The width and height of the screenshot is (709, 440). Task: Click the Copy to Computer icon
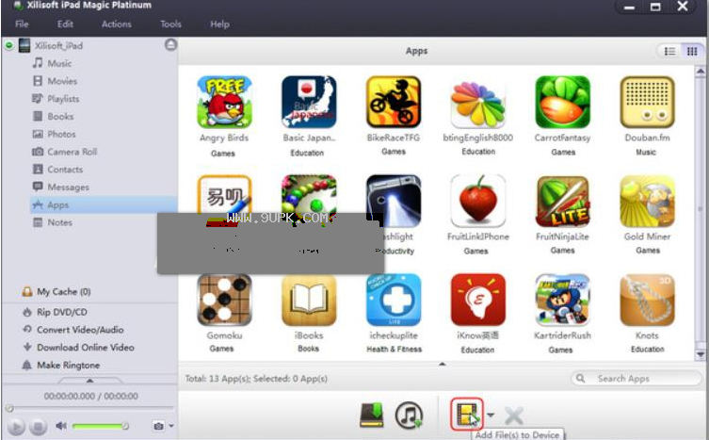[x=371, y=416]
